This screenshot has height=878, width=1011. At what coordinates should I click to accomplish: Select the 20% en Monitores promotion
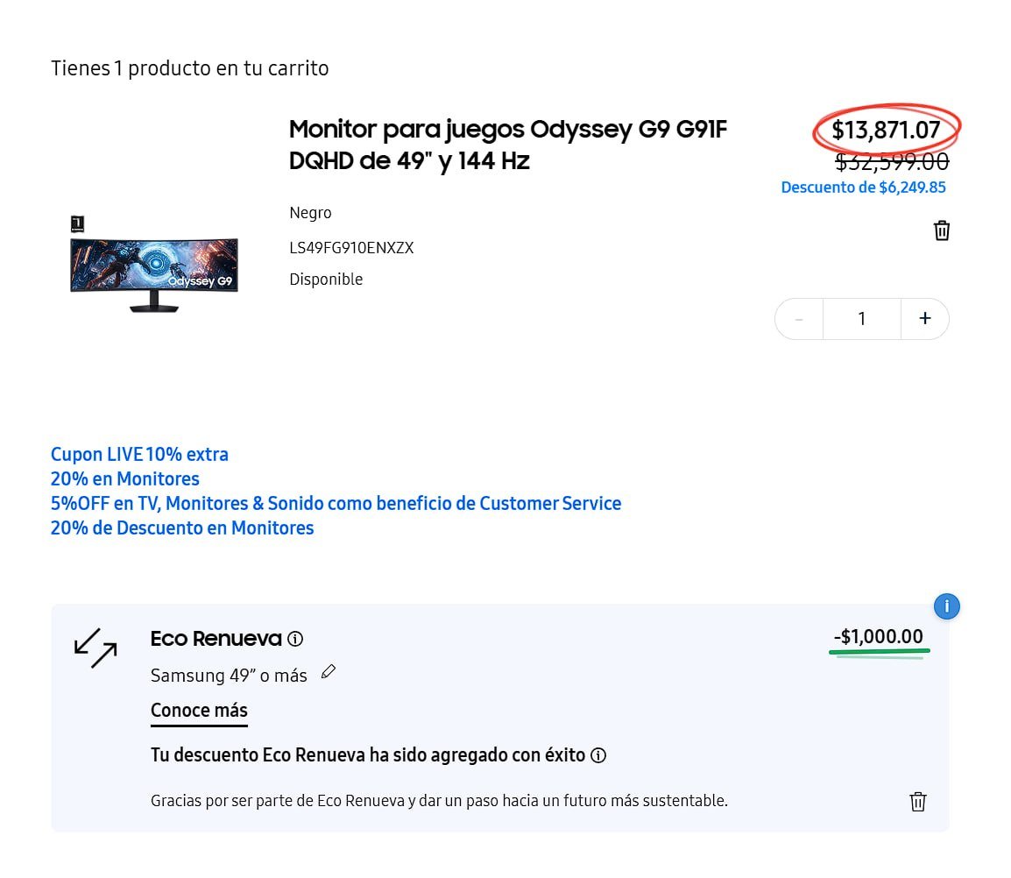125,478
